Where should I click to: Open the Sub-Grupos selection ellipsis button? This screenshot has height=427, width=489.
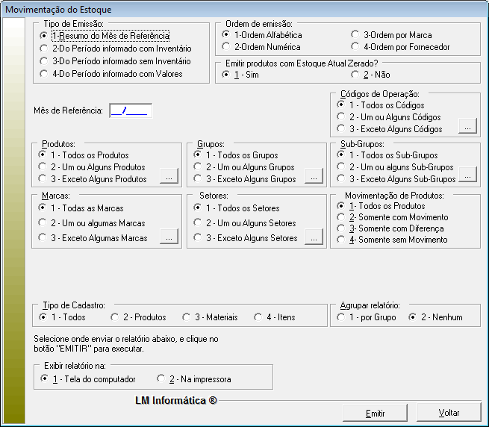point(467,176)
